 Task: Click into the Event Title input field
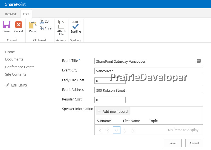pos(149,61)
